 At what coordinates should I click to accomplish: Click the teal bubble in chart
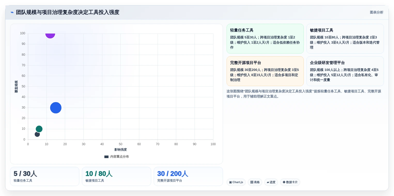[x=39, y=129]
